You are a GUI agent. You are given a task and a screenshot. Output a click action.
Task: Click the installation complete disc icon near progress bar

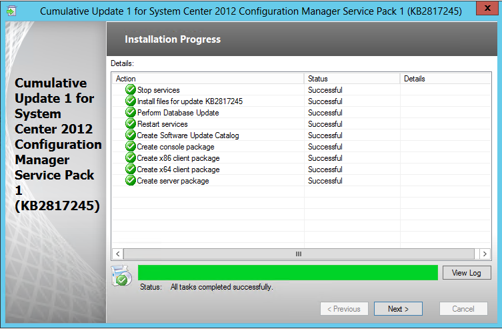coord(121,276)
